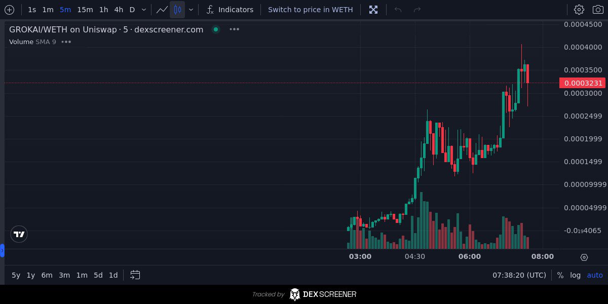
Task: Set range to 5d
Action: point(98,275)
